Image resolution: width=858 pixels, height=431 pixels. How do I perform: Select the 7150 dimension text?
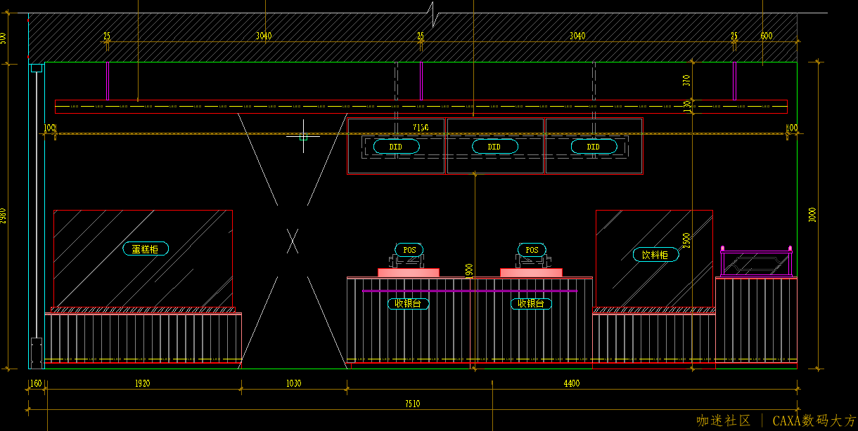point(421,127)
